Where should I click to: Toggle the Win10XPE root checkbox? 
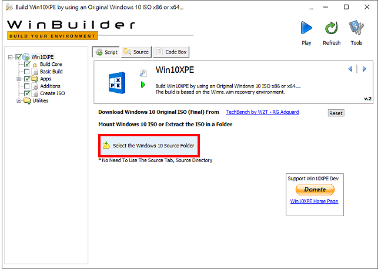(18, 57)
